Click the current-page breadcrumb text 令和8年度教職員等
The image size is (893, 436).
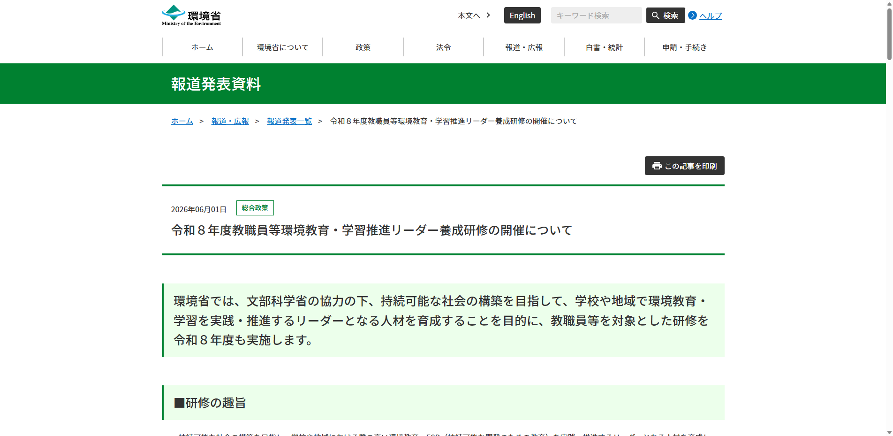tap(454, 121)
